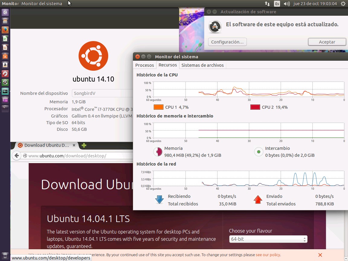The image size is (348, 261).
Task: Click the Histórico de la red heading
Action: click(156, 164)
